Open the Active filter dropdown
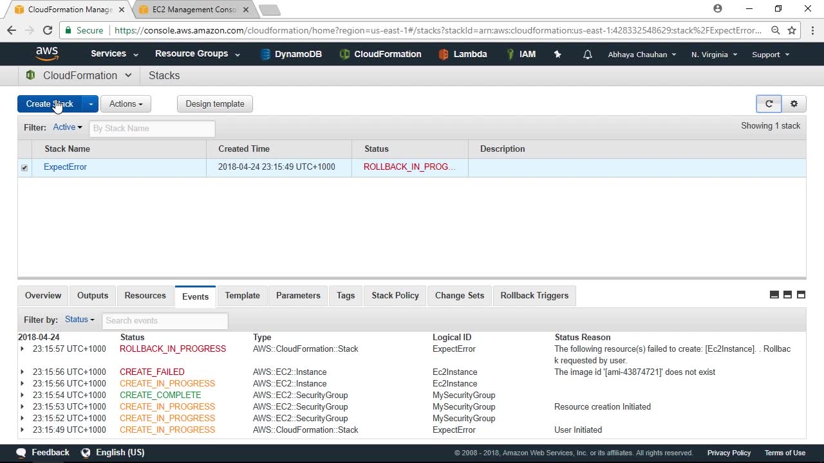 (68, 127)
